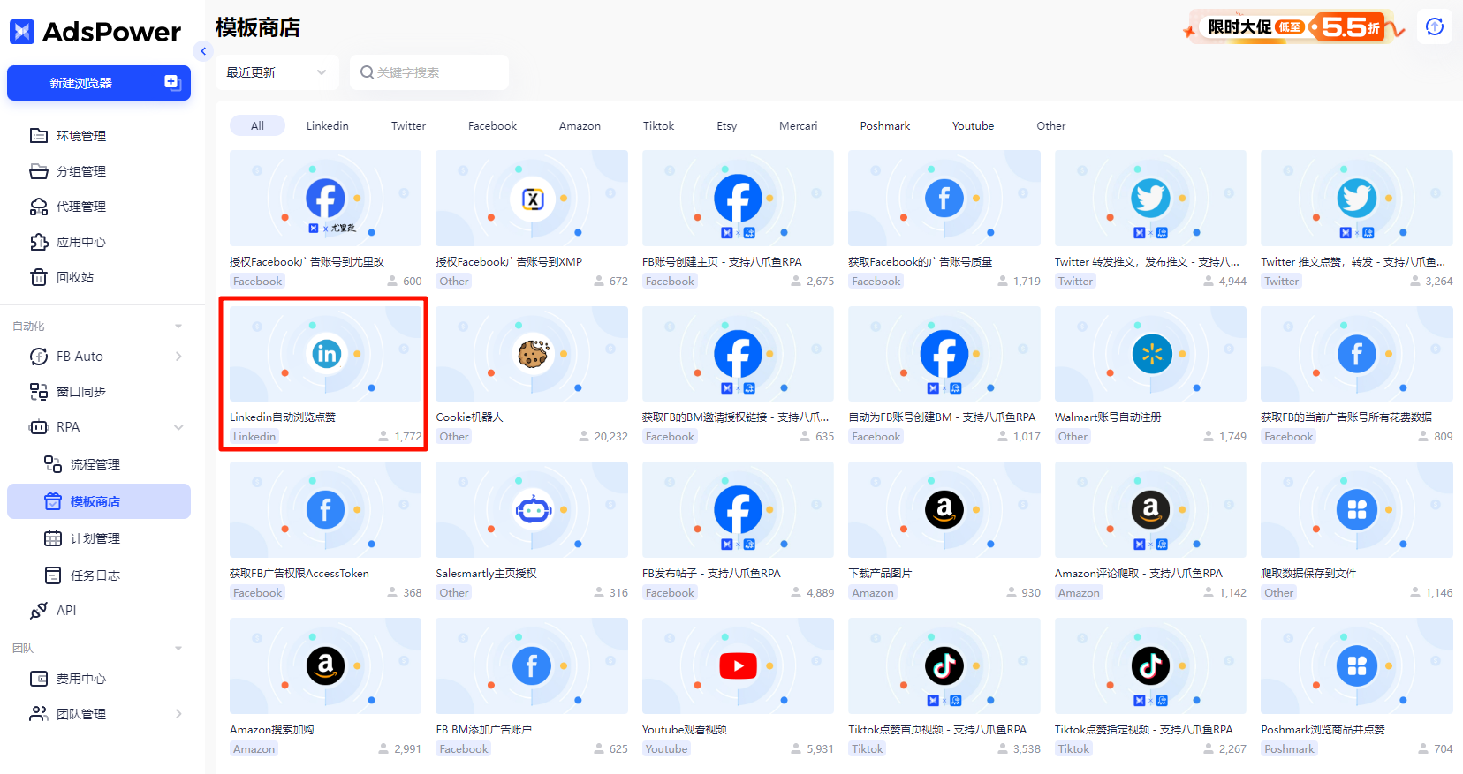The width and height of the screenshot is (1463, 774).
Task: Open 流程管理 under RPA
Action: [x=95, y=464]
